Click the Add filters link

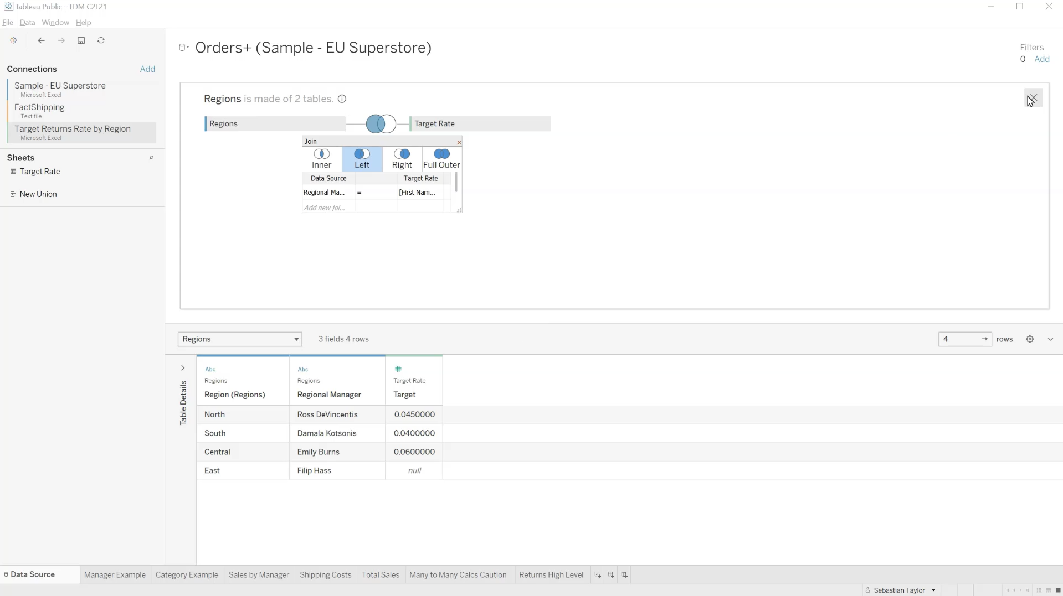pos(1042,59)
